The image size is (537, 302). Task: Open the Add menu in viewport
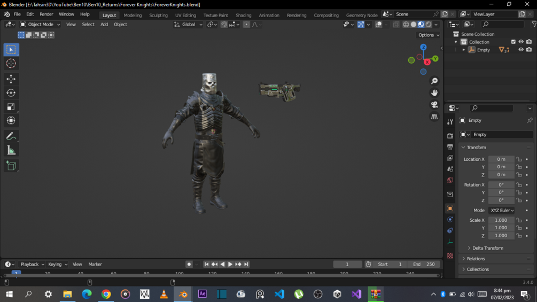click(x=104, y=24)
